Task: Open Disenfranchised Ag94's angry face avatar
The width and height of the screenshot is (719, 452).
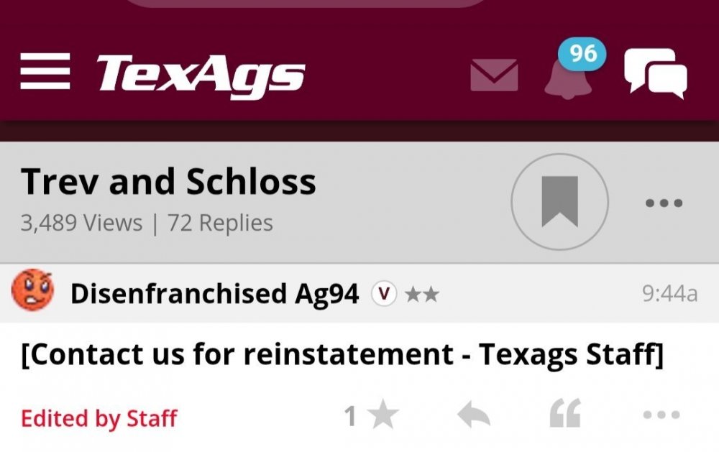Action: tap(32, 290)
